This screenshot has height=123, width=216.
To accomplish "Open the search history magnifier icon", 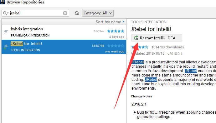I will click(6, 13).
